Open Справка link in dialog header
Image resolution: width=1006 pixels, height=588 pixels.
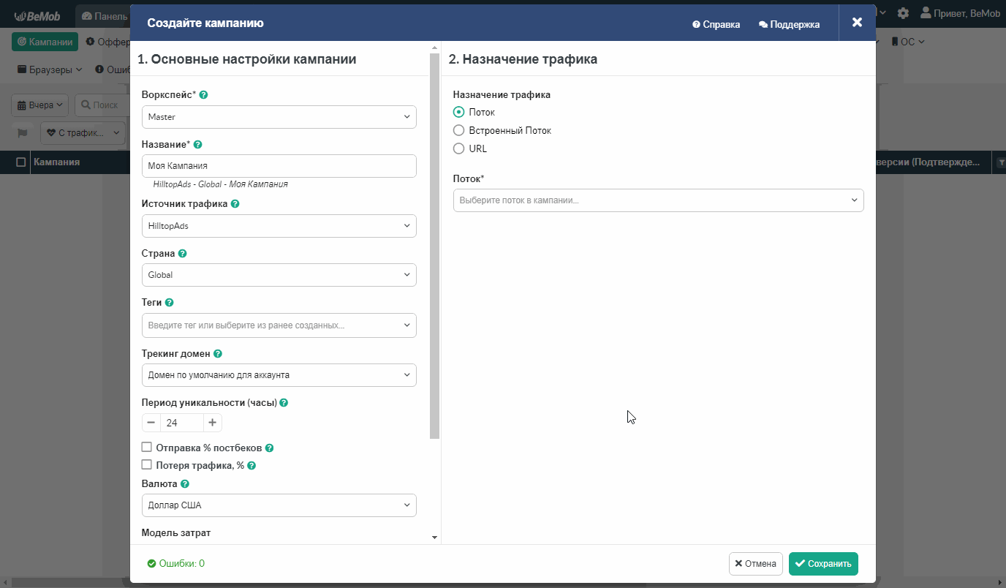pos(716,24)
